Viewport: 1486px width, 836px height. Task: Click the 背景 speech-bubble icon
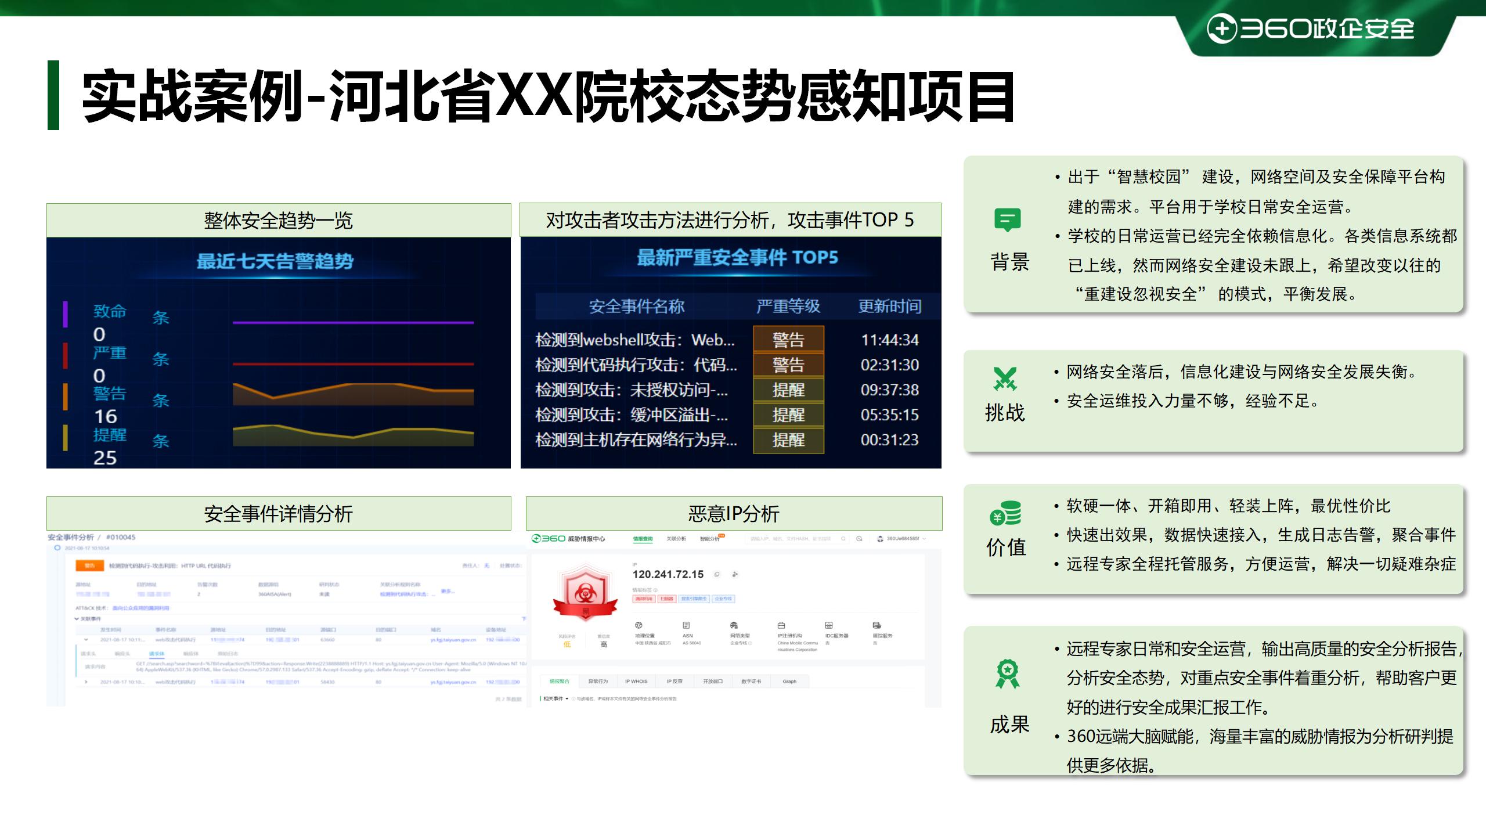click(x=1007, y=219)
